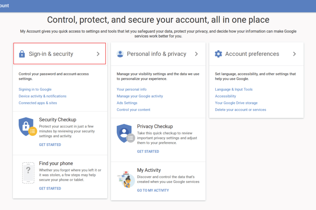Open Connected apps & sites link
Screen dimensions: 316x210
[38, 103]
